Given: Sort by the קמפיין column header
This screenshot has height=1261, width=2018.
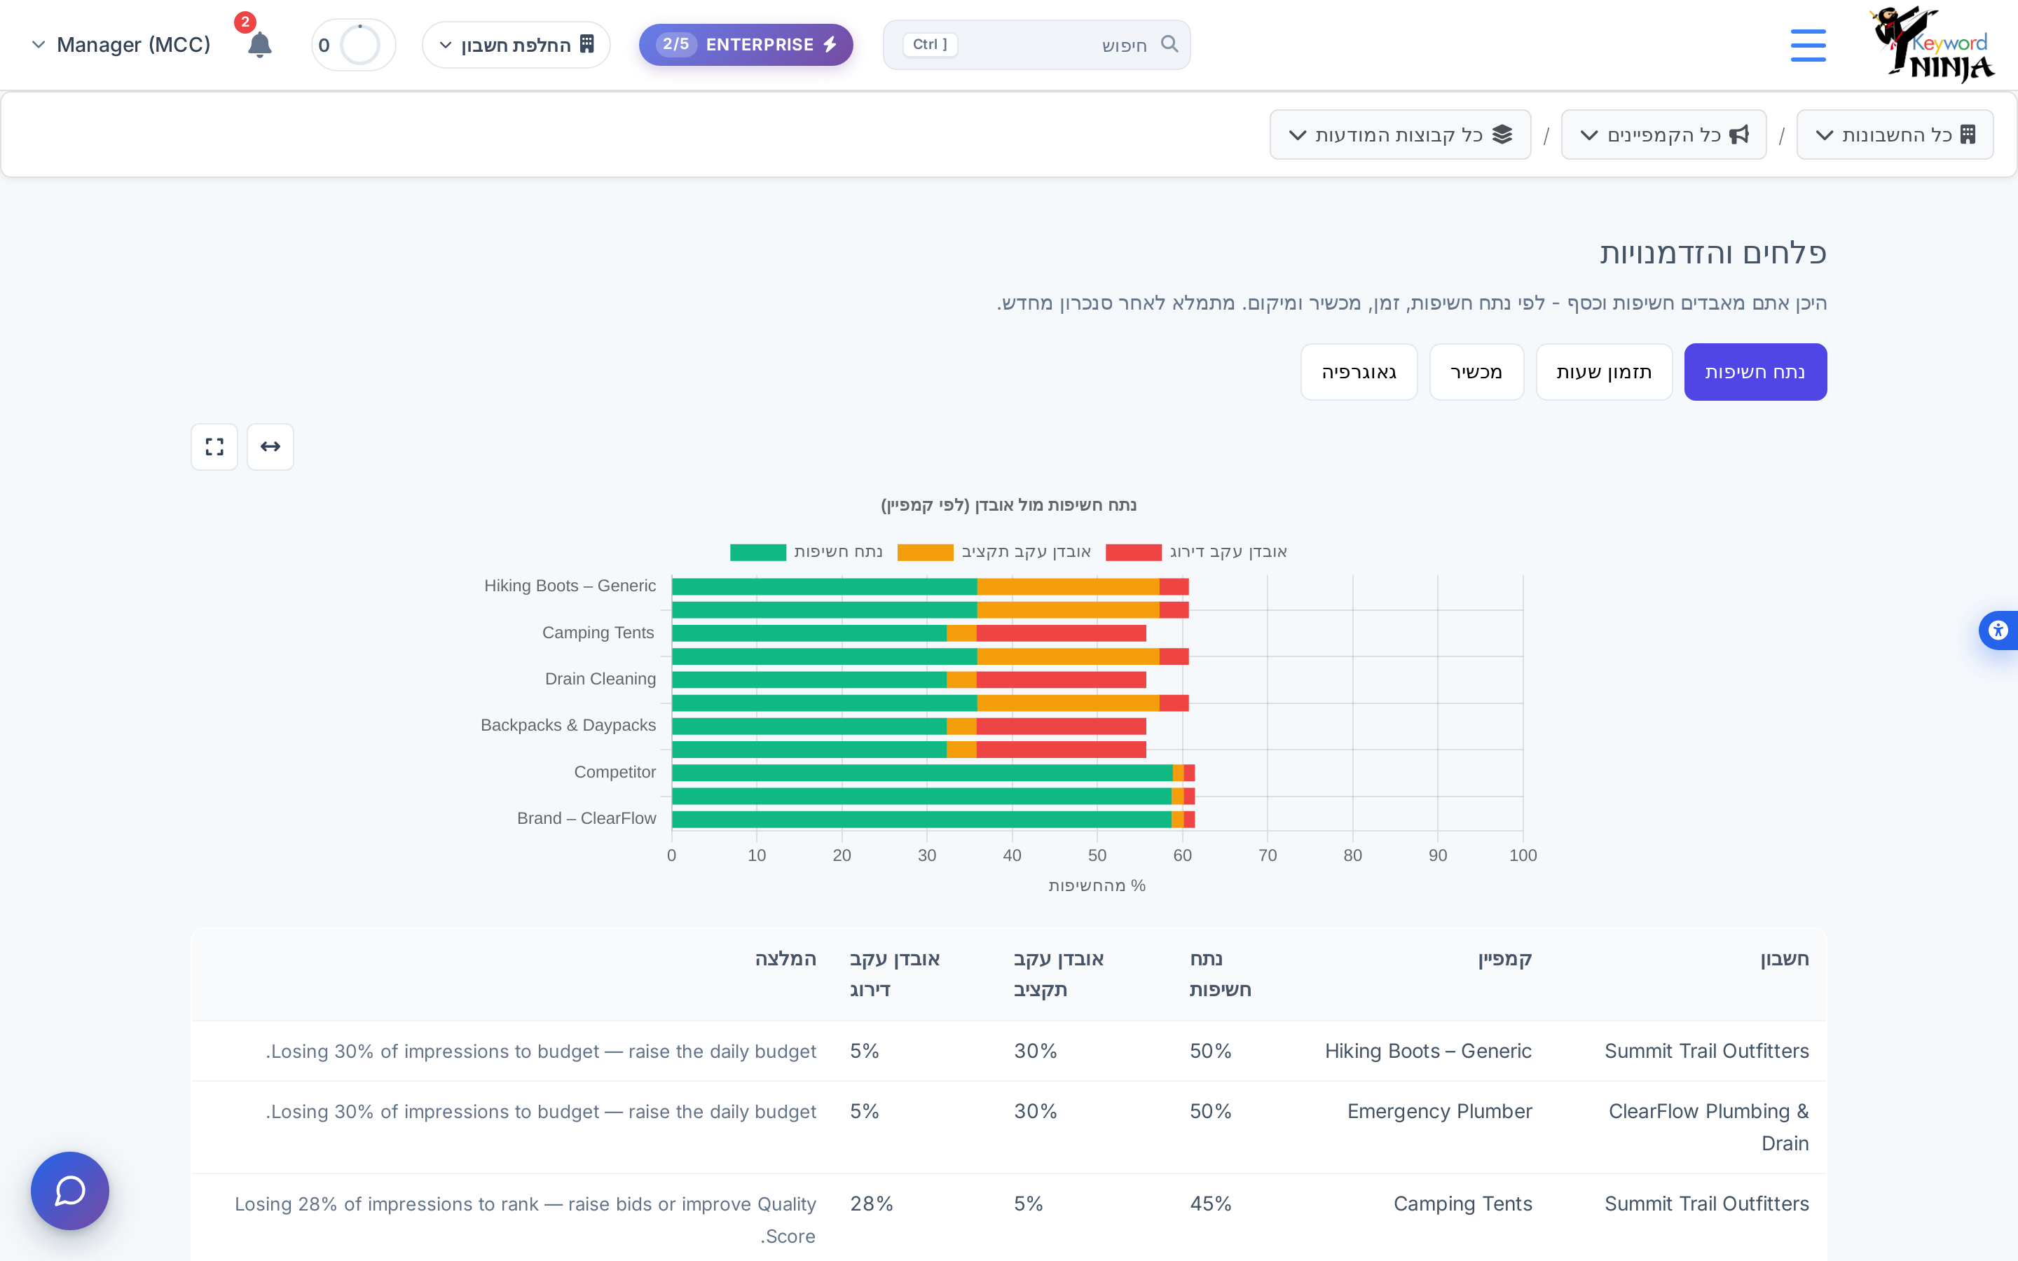Looking at the screenshot, I should (1505, 959).
